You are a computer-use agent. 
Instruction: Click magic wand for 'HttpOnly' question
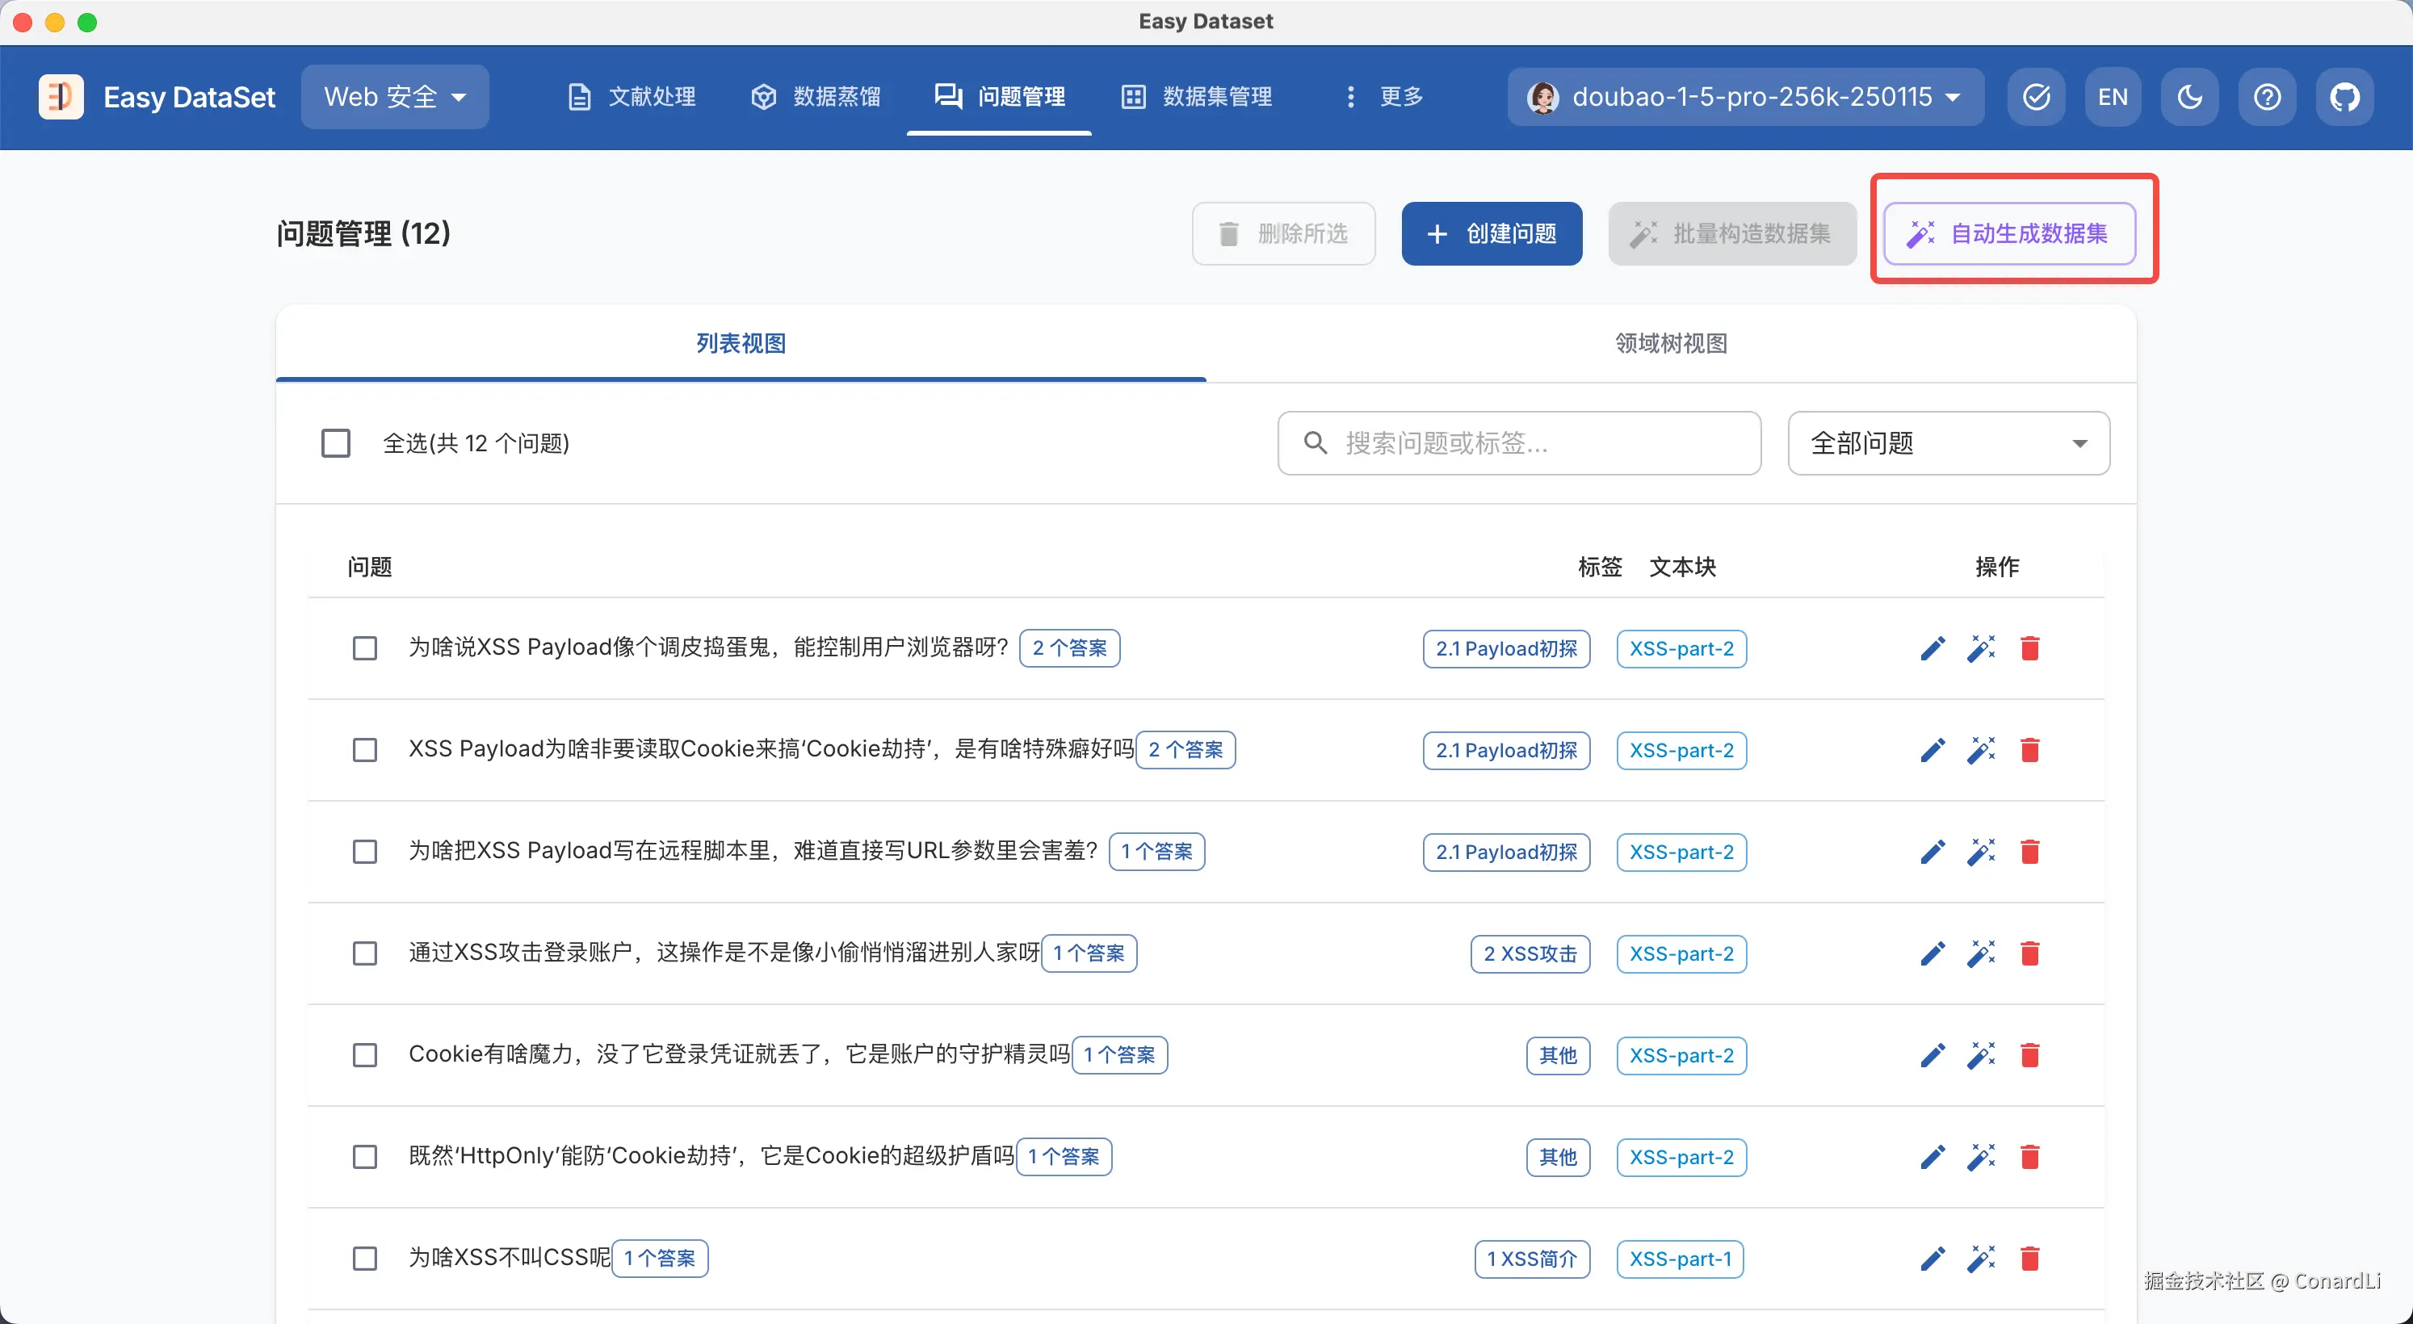(1980, 1158)
